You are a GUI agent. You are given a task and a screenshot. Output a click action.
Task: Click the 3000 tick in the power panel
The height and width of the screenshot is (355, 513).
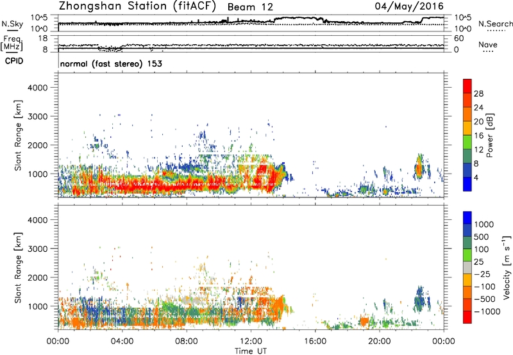(37, 117)
